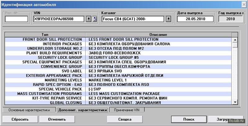Viewport: 248px width, 126px height.
Task: Select row FRONT DOOR SILL PROTECTION
Action: (x=118, y=40)
